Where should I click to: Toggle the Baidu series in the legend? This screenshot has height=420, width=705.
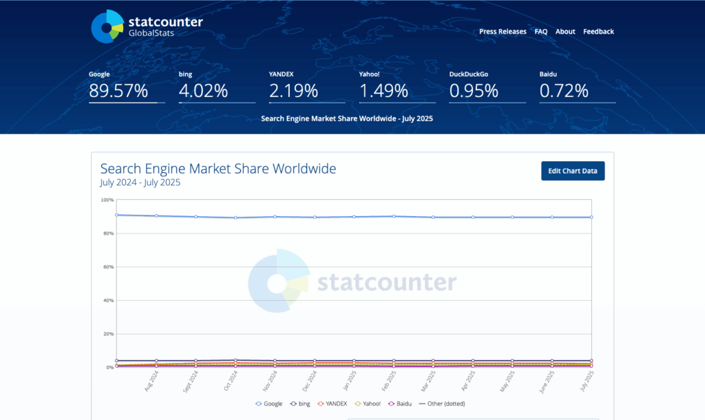point(400,403)
